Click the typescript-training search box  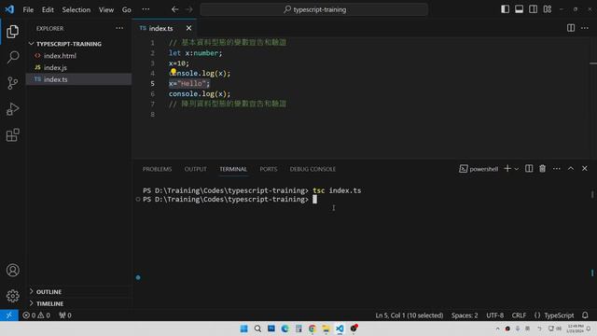tap(314, 9)
